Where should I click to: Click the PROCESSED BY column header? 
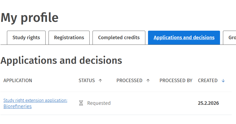coord(176,81)
